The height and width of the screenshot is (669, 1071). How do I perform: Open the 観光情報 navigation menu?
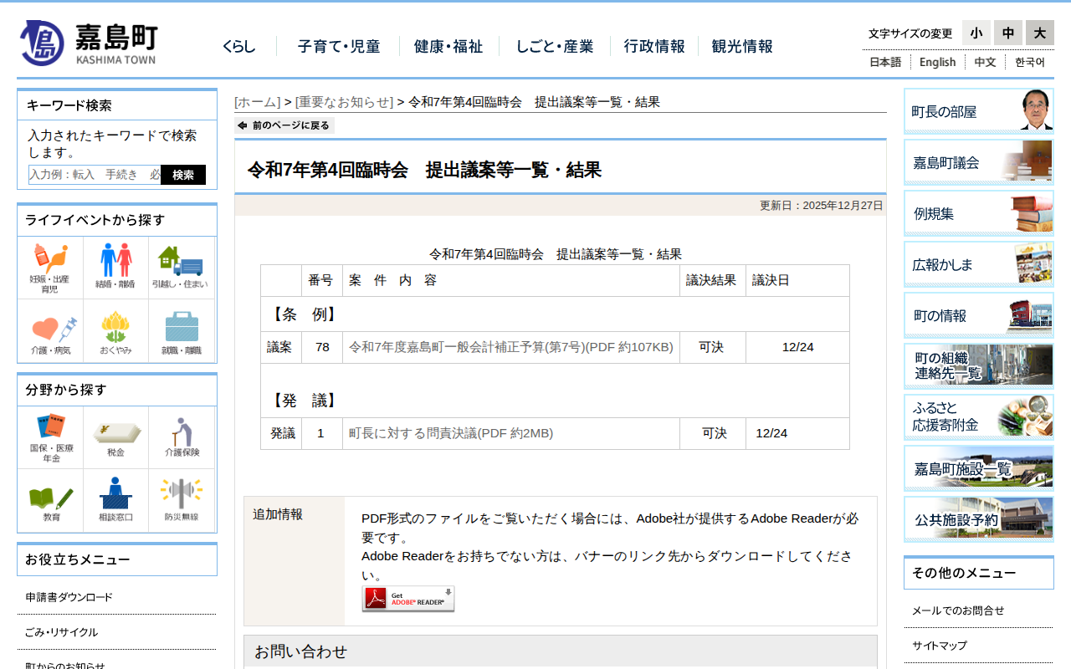(x=741, y=47)
